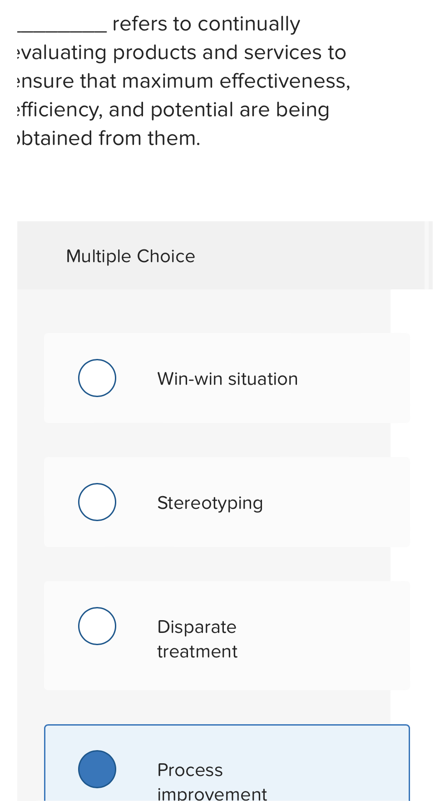
Task: Click the word "effectiveness" in the question
Action: tap(285, 81)
